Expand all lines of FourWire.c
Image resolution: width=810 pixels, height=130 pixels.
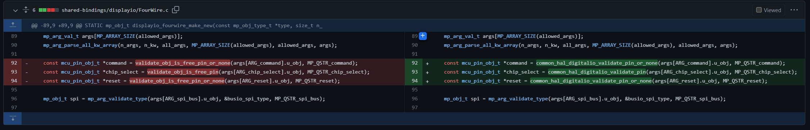(26, 10)
